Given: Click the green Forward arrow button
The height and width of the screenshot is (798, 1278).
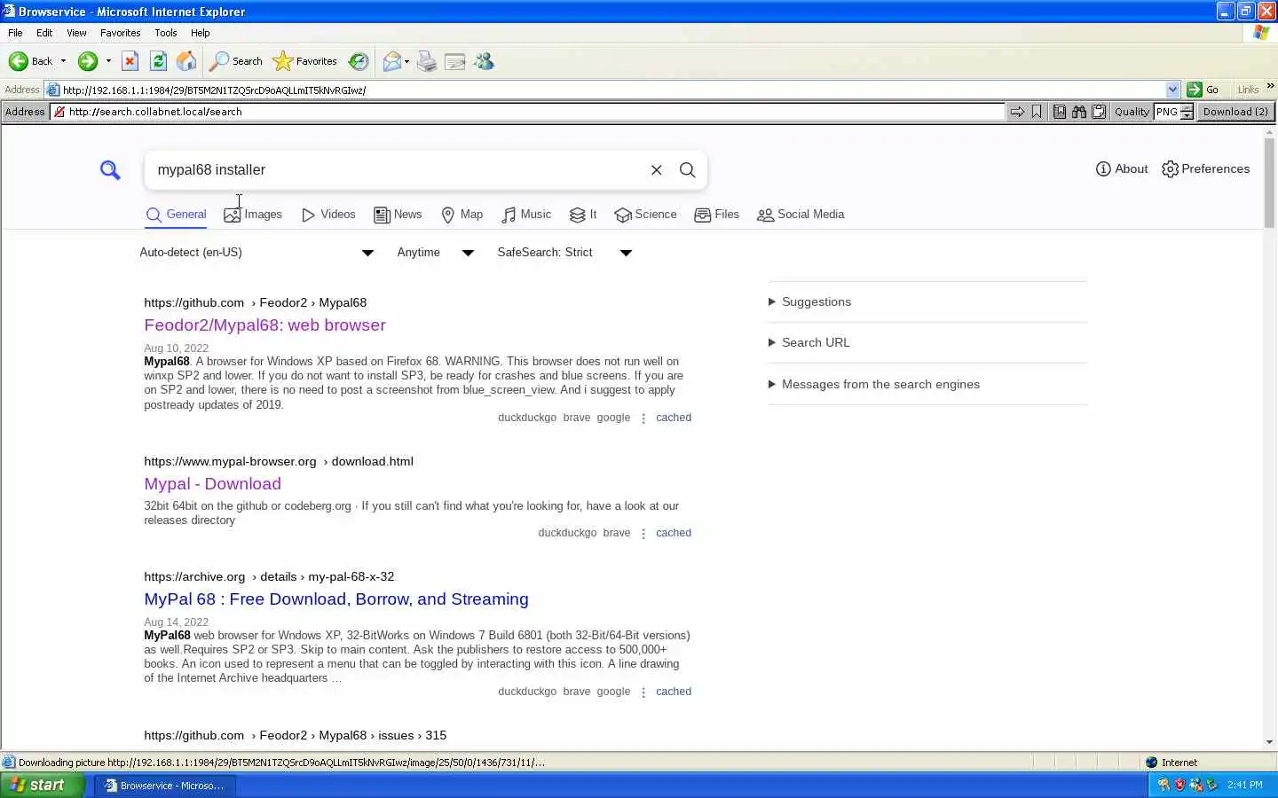Looking at the screenshot, I should tap(87, 61).
